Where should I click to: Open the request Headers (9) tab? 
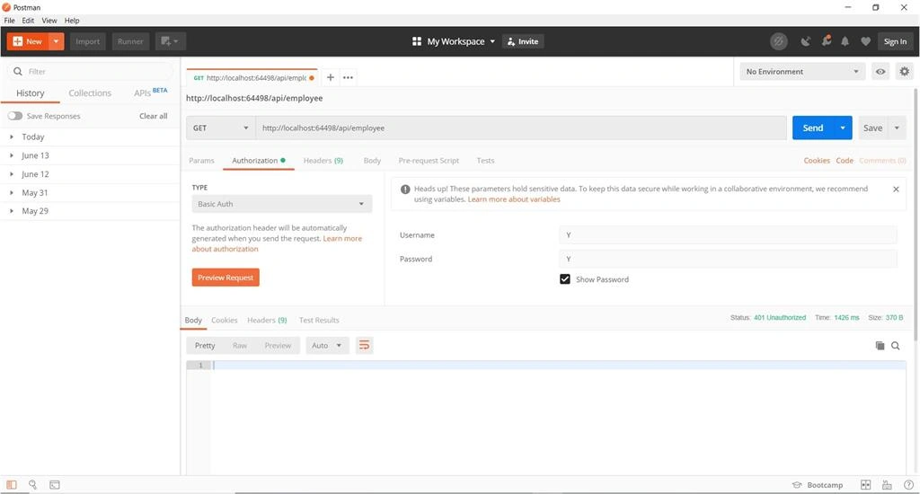[x=323, y=161]
